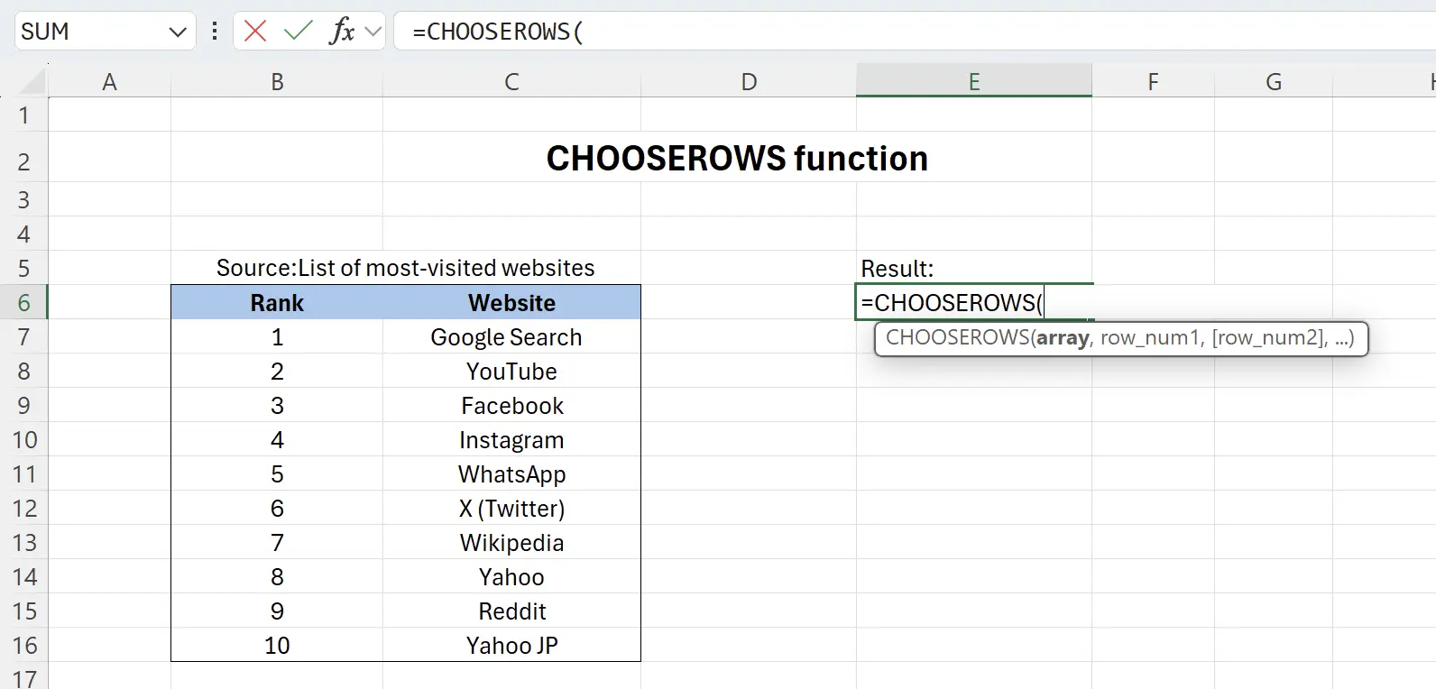
Task: Select column D header
Action: [x=749, y=80]
